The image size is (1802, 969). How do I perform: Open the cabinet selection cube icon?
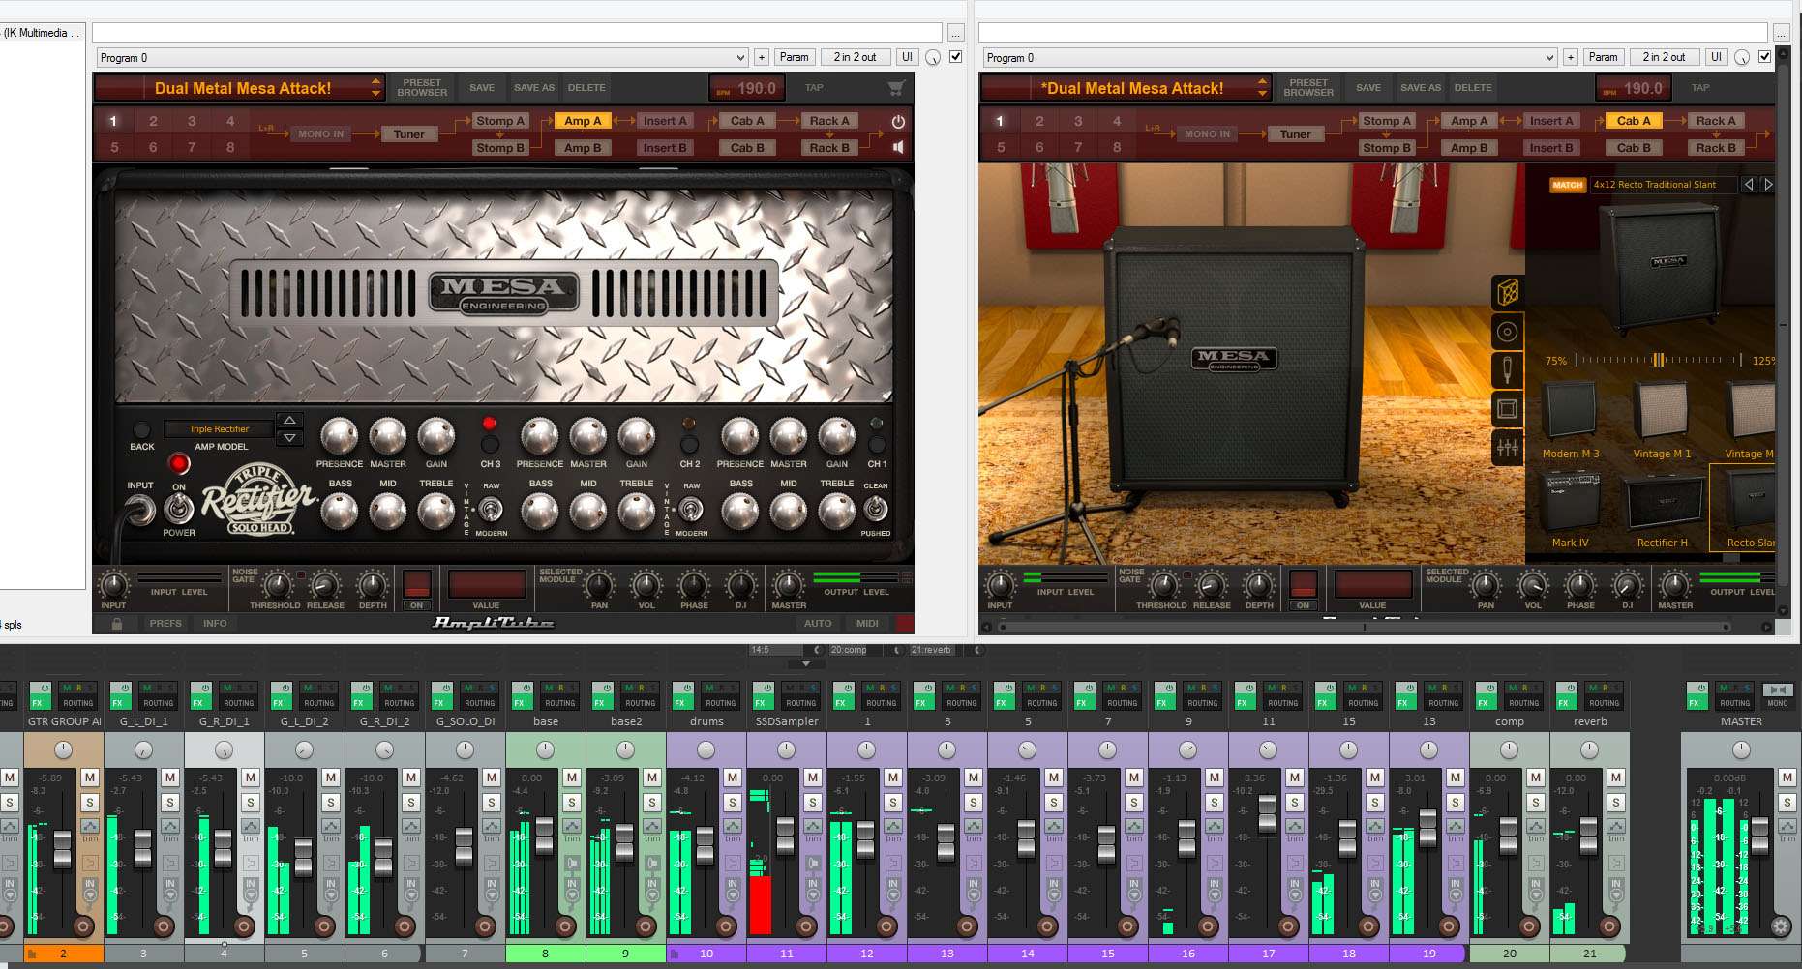(x=1507, y=291)
